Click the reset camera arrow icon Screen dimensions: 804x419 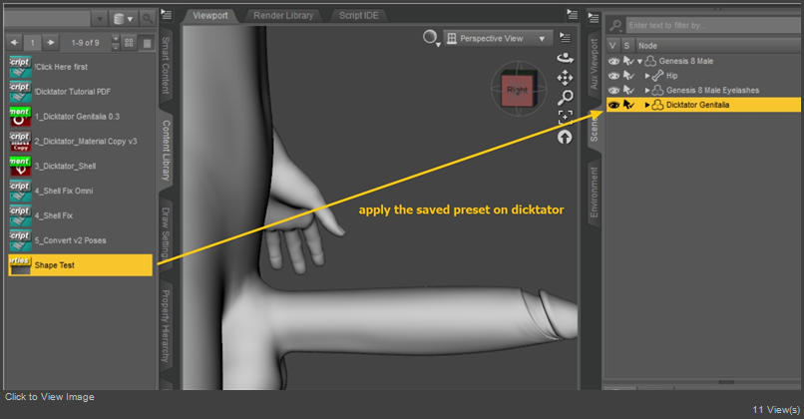pos(565,137)
